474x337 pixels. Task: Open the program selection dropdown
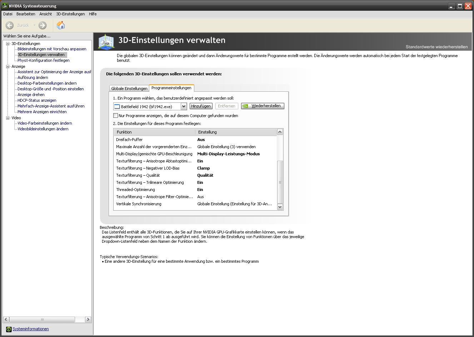tap(184, 106)
